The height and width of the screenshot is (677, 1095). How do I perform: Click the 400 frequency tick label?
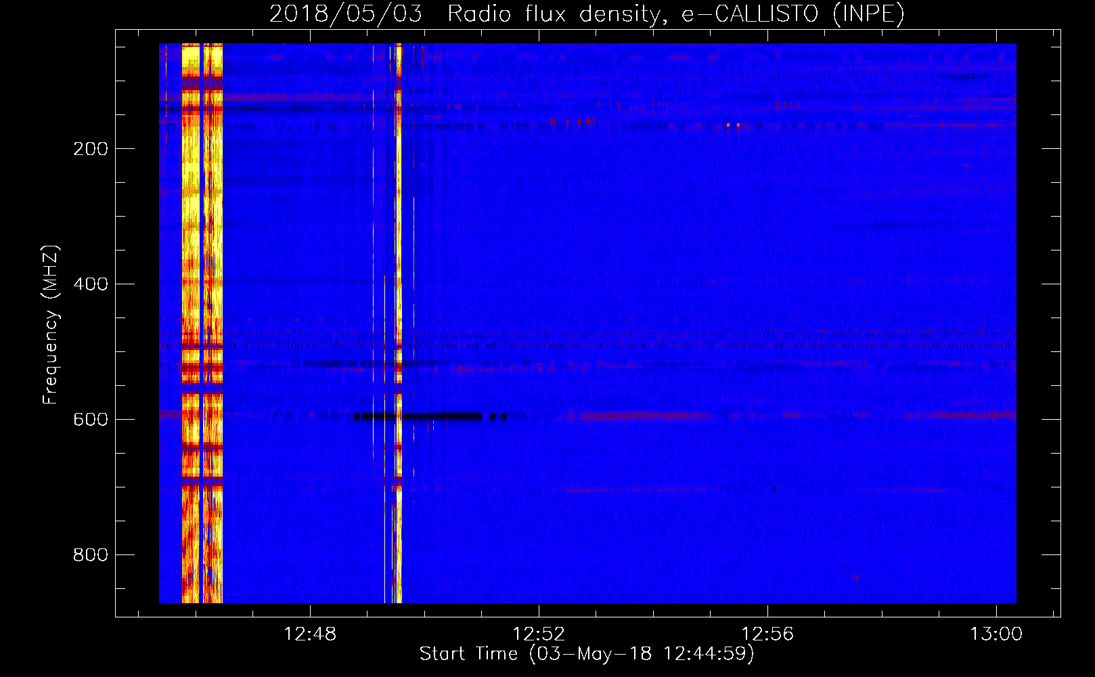click(x=91, y=284)
